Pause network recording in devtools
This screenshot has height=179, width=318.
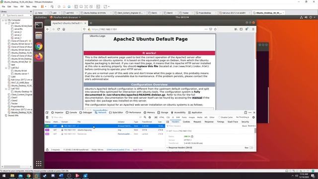[140, 117]
